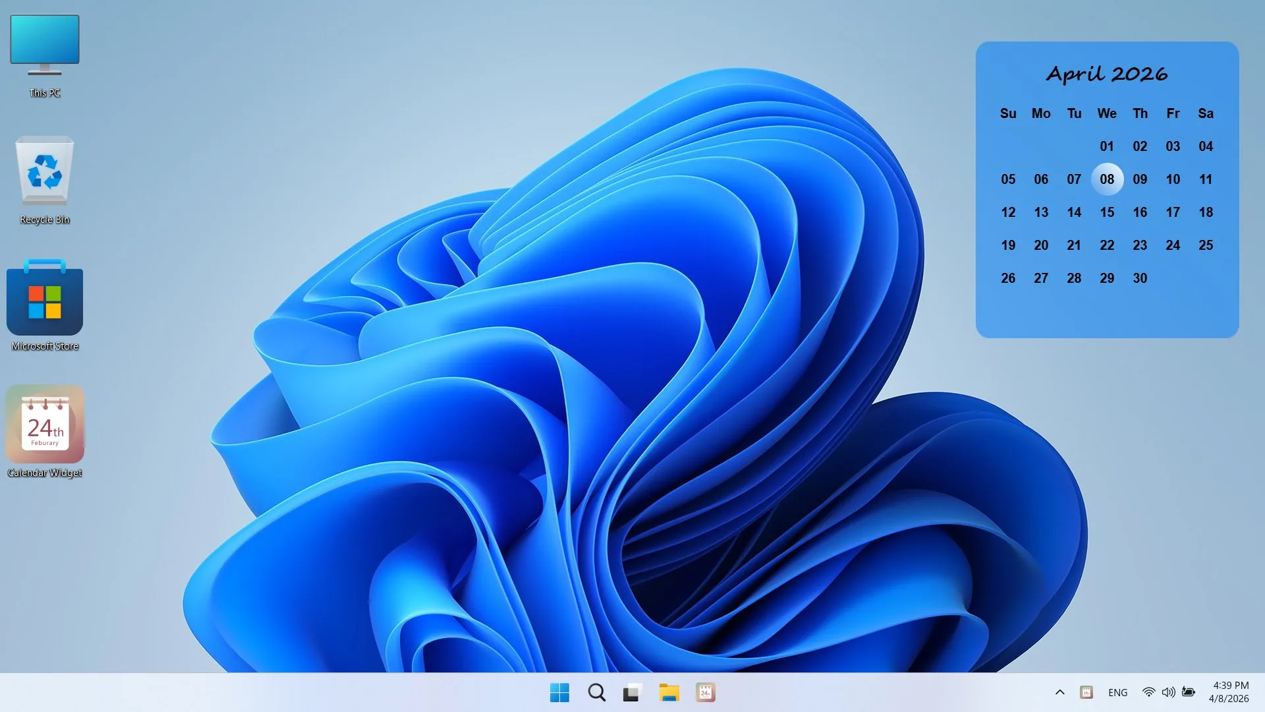Screen dimensions: 1265x712
Task: Open taskbar Search
Action: coord(596,692)
